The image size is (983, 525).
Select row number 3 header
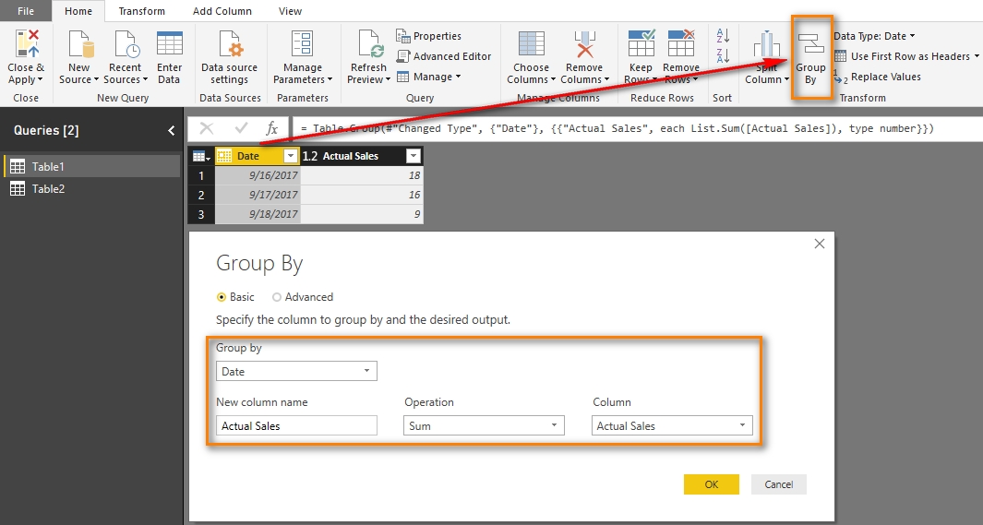pyautogui.click(x=201, y=214)
